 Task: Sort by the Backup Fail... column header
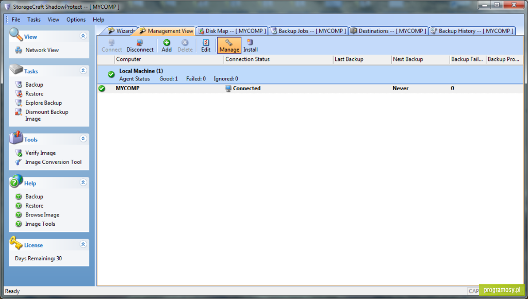468,59
